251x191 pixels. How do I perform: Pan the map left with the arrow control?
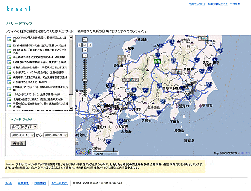80,45
